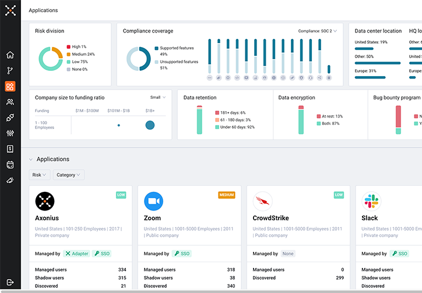Screen dimensions: 422x293
Task: Click the SSO tag on Zoom card
Action: (x=181, y=254)
